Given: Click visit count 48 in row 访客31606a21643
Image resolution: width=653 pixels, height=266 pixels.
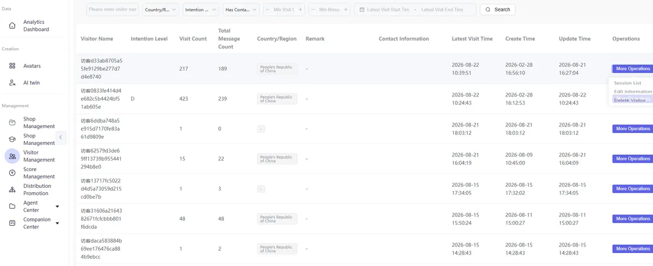Looking at the screenshot, I should (x=183, y=219).
